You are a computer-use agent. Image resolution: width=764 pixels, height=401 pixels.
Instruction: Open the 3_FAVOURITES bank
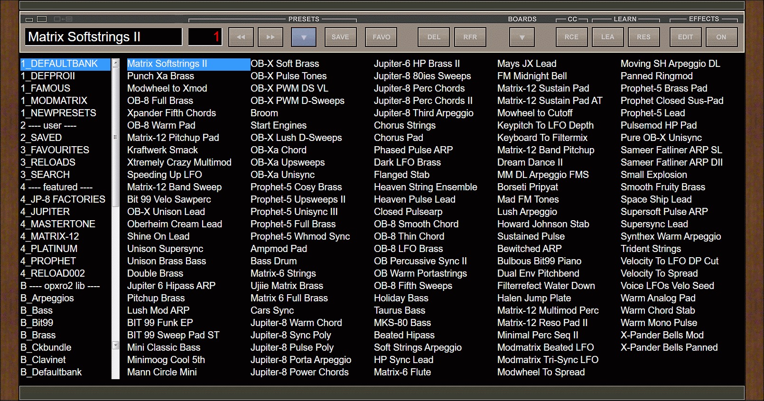pyautogui.click(x=55, y=150)
